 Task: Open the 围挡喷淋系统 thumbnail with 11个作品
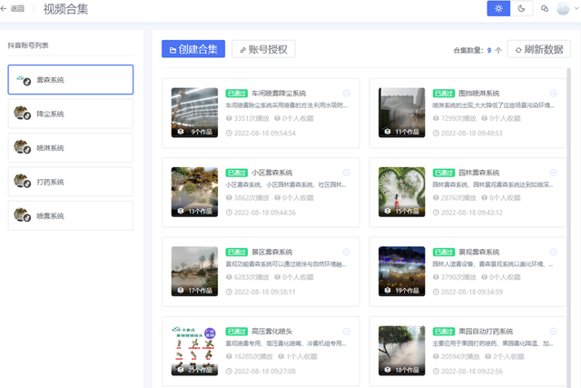401,113
